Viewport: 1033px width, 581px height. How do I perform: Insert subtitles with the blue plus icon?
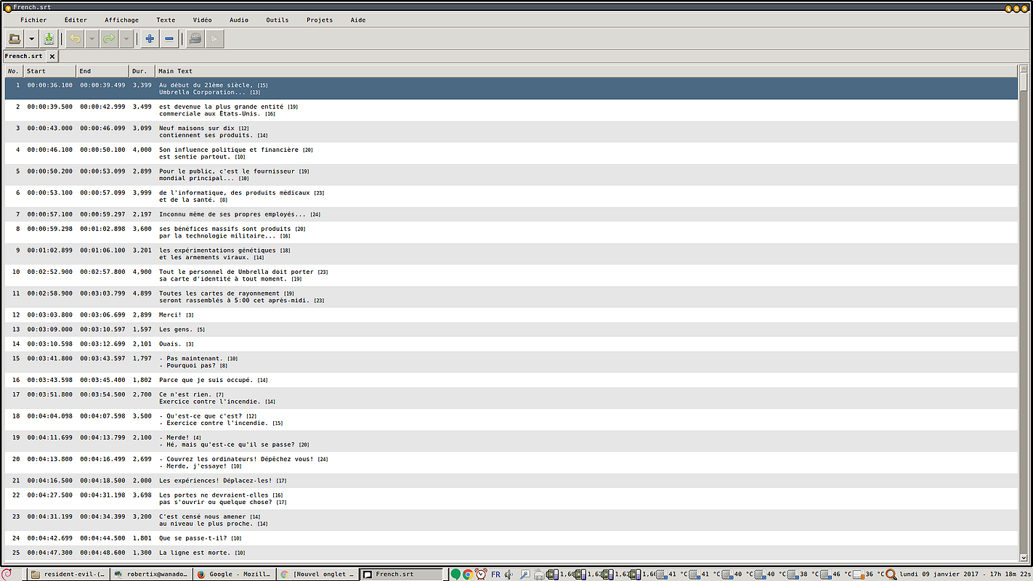point(150,39)
